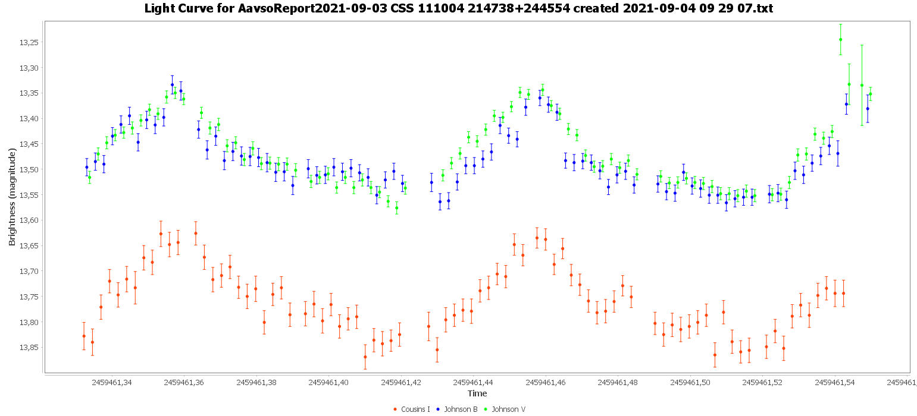Select the first orange Cousins I data point
The height and width of the screenshot is (416, 917).
[x=84, y=336]
